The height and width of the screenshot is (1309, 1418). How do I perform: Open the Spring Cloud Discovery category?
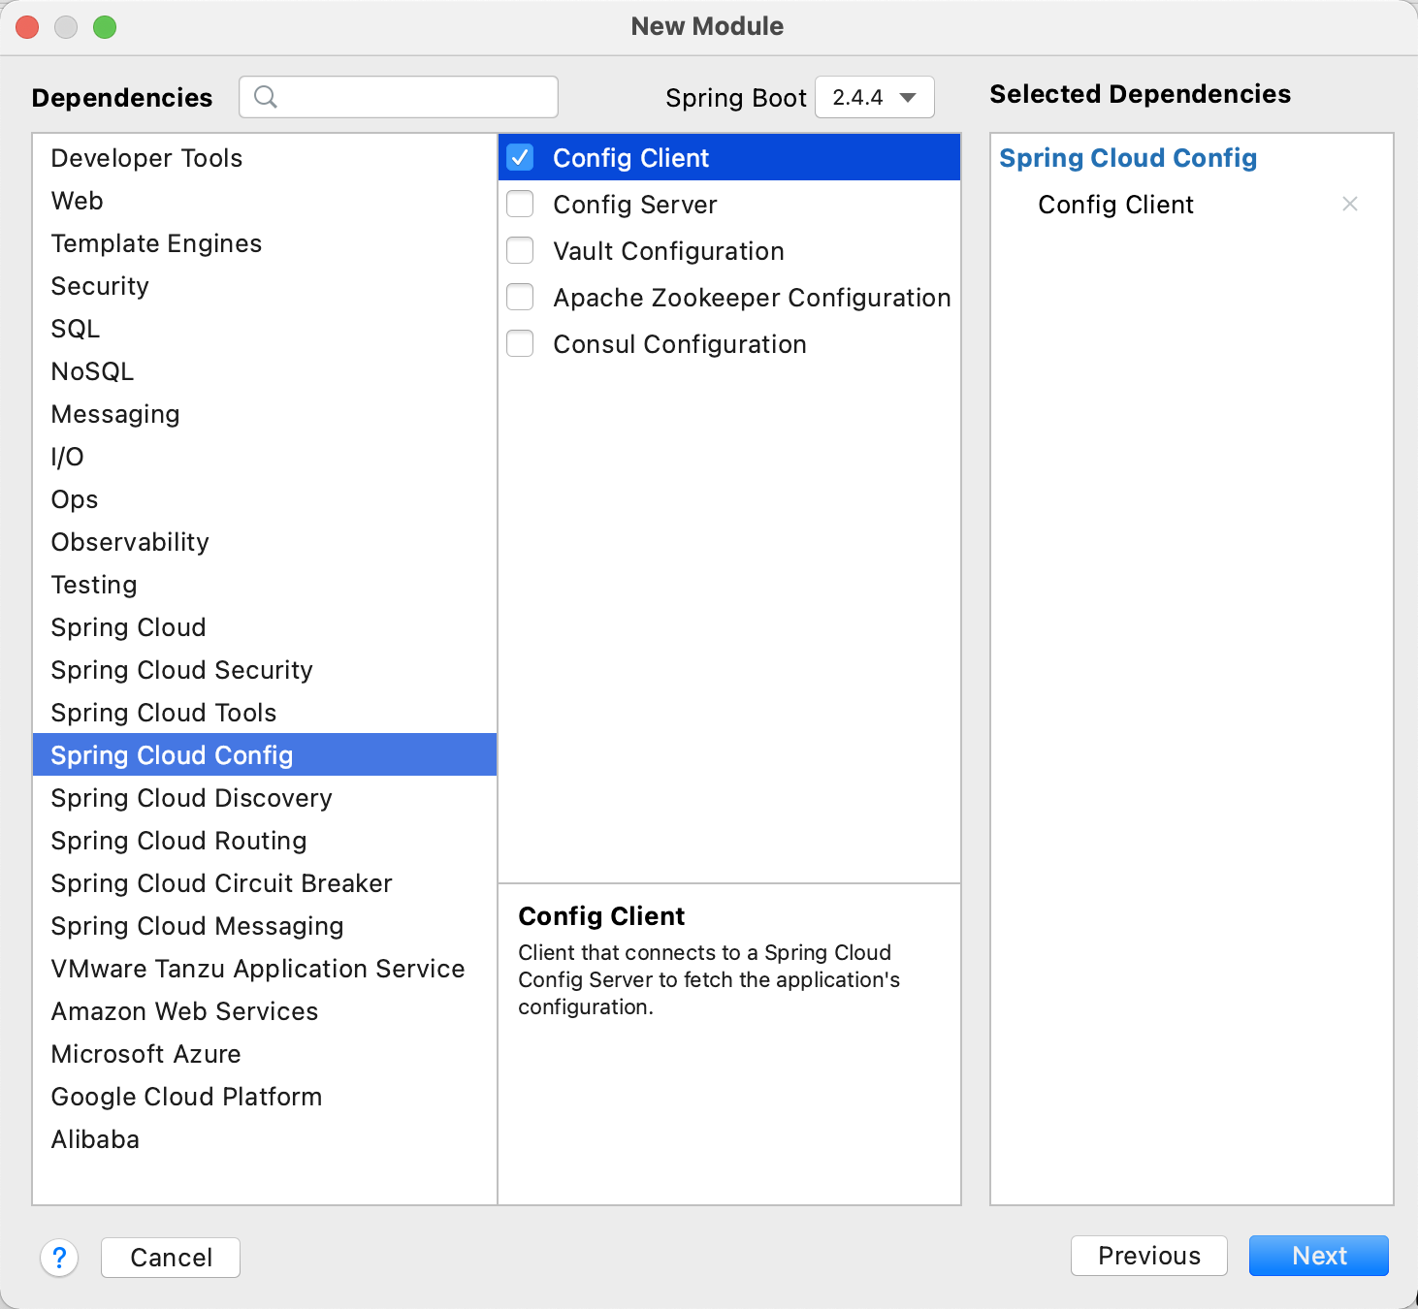click(x=191, y=798)
